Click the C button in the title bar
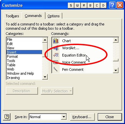Viewport: 125px width, 124px height. [97, 6]
